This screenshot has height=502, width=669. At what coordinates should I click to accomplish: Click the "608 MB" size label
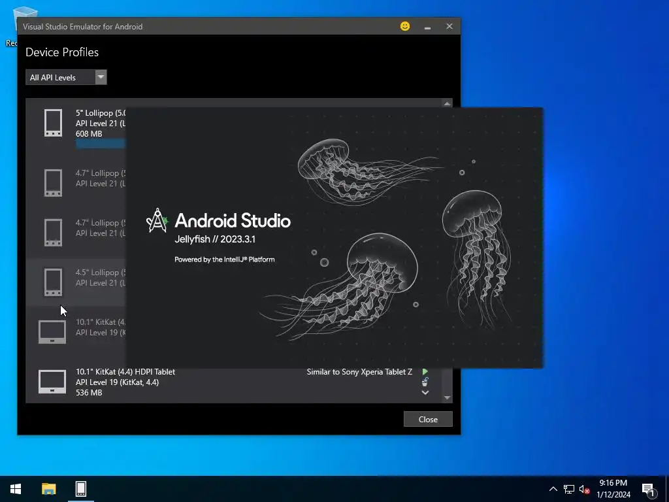pos(89,133)
